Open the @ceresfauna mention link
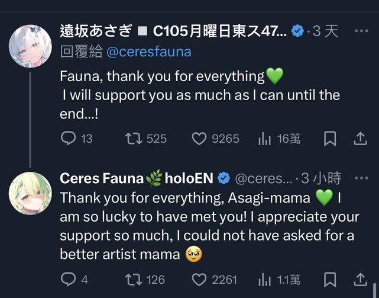Viewport: 379px width, 298px height. pos(148,52)
